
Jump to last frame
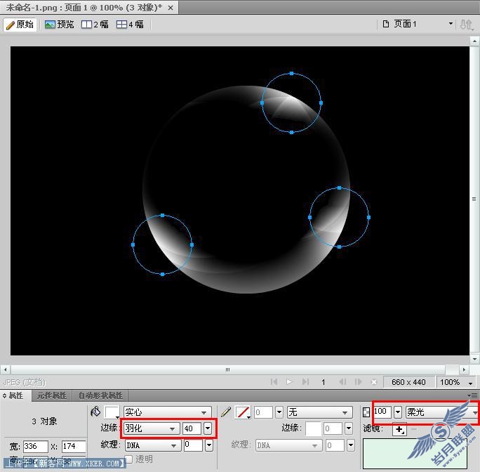(x=305, y=382)
